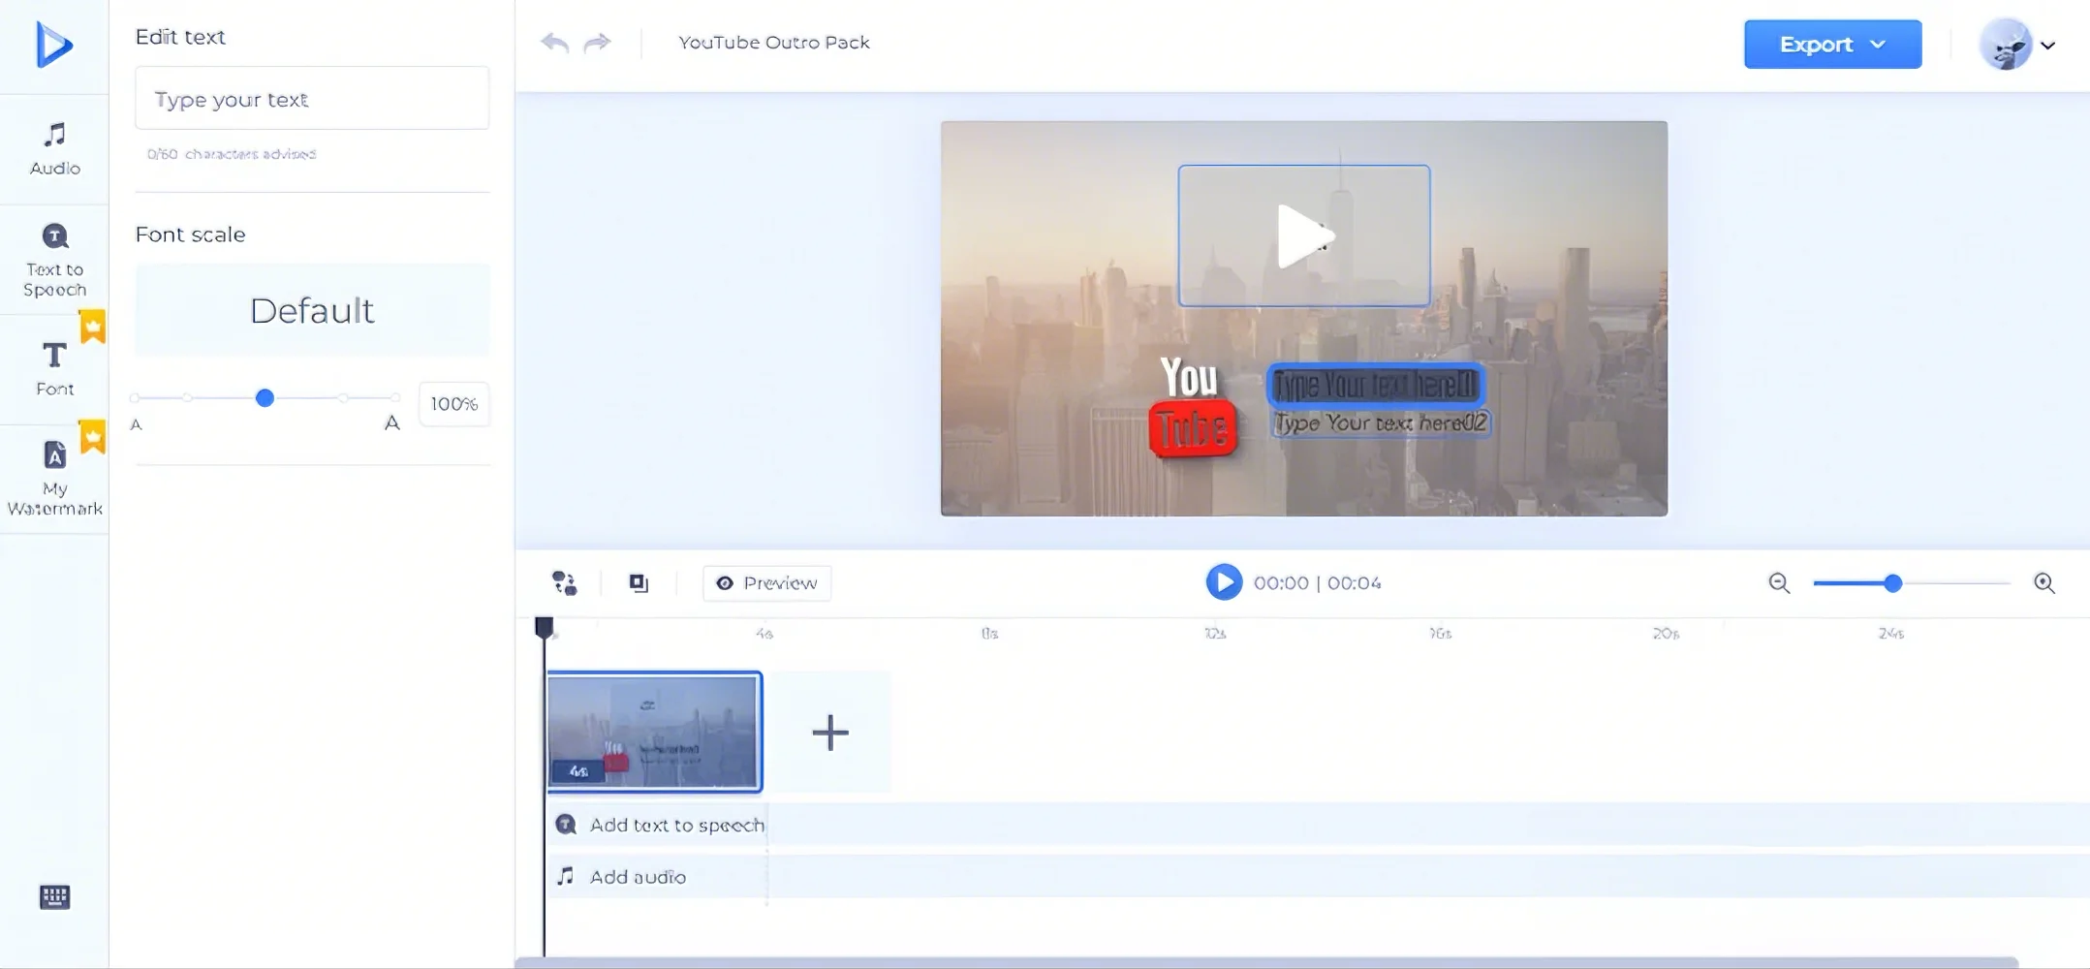Select the 4s video clip thumbnail
The image size is (2090, 969).
tap(655, 732)
